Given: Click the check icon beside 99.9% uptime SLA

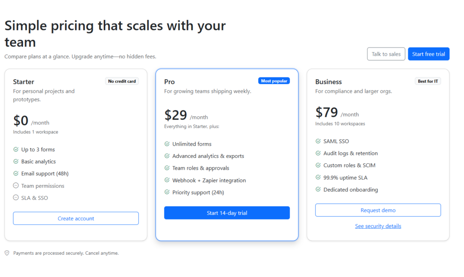Looking at the screenshot, I should 318,177.
